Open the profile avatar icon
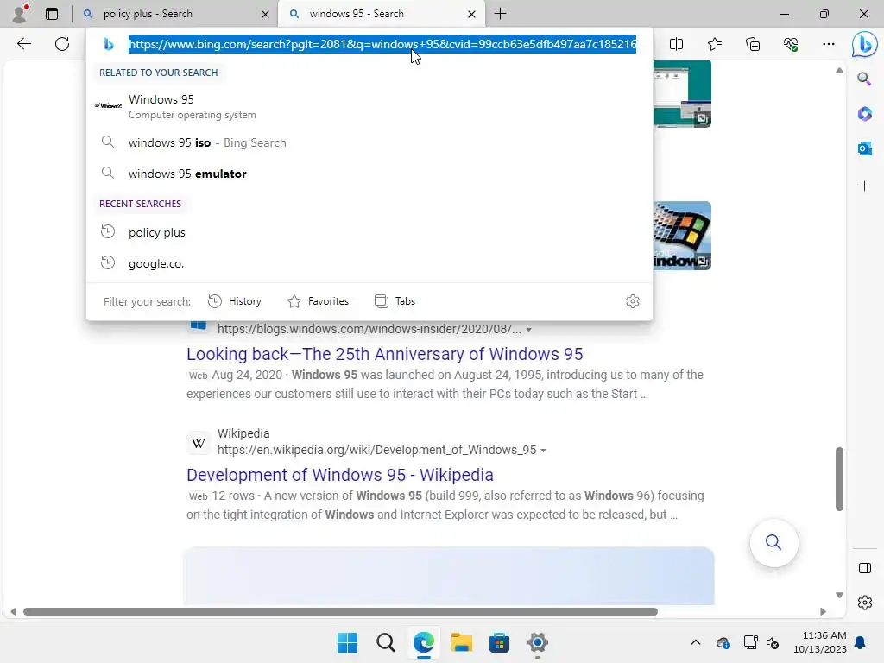The height and width of the screenshot is (663, 884). click(20, 14)
